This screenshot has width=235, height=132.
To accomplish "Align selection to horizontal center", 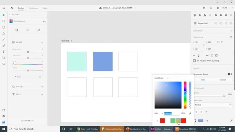I will click(221, 15).
